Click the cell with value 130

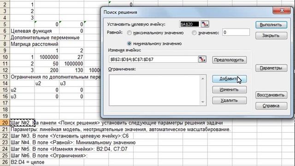point(72,70)
